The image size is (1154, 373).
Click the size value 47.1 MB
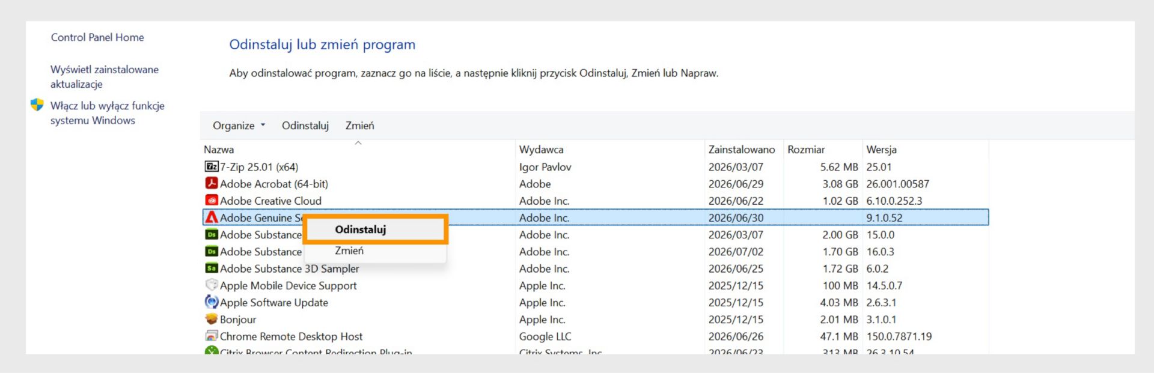pyautogui.click(x=839, y=336)
